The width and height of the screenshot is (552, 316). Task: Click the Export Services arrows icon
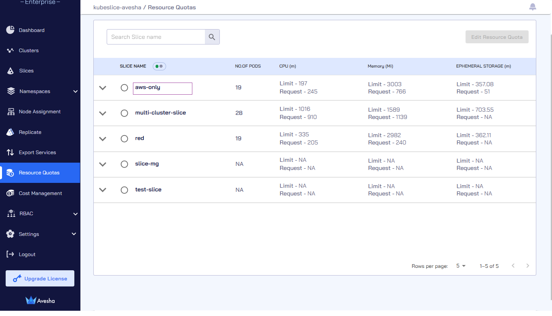coord(11,153)
